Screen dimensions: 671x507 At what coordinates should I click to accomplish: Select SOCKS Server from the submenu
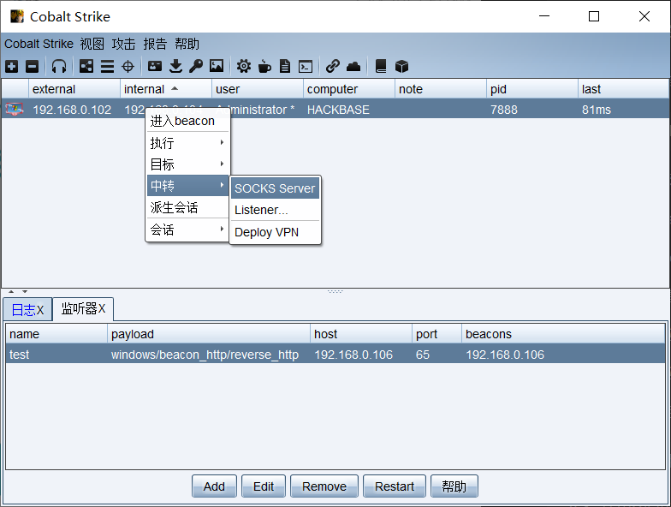tap(275, 188)
